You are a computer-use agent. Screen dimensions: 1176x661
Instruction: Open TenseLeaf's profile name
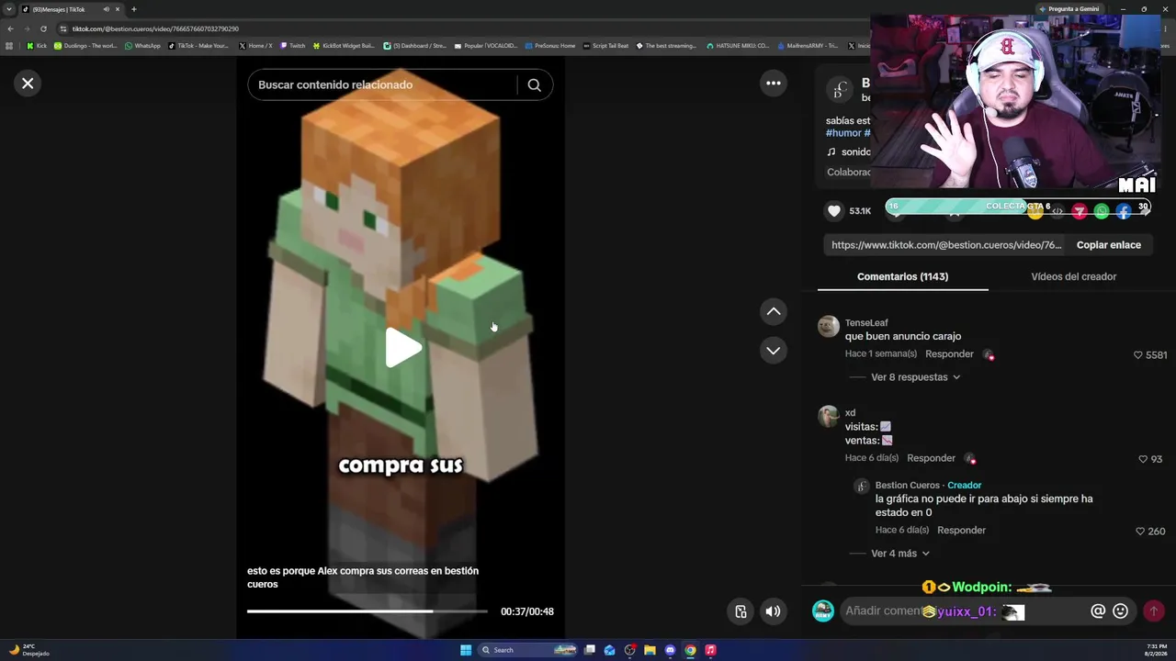866,323
